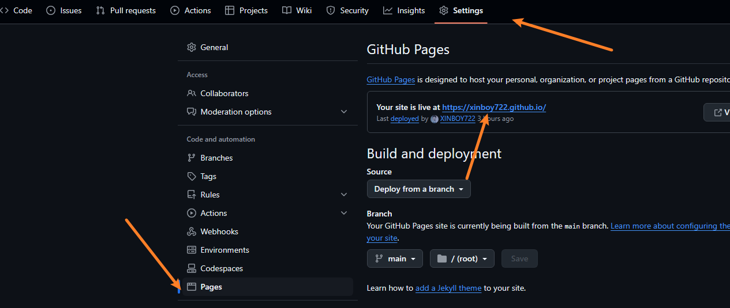Expand the Rules chevron

point(344,195)
